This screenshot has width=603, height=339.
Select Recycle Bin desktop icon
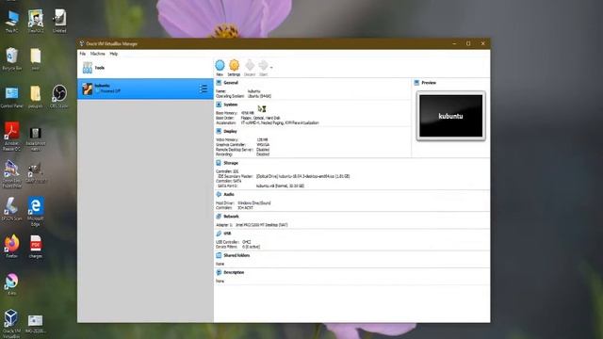11,58
